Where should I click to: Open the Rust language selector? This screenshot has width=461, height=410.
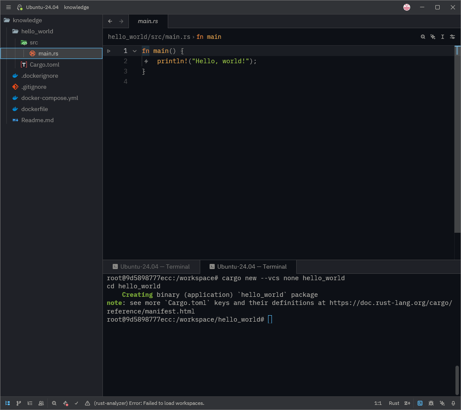394,403
